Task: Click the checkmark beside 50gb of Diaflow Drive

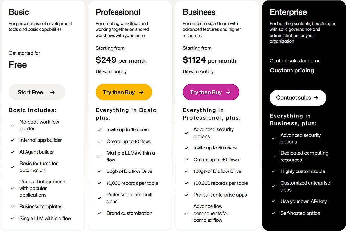Action: (x=100, y=171)
